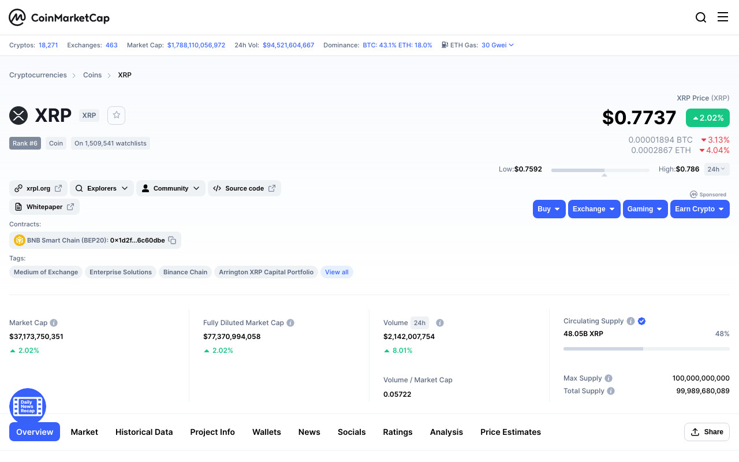Click the Rank #6 badge
The image size is (739, 462).
pos(25,143)
